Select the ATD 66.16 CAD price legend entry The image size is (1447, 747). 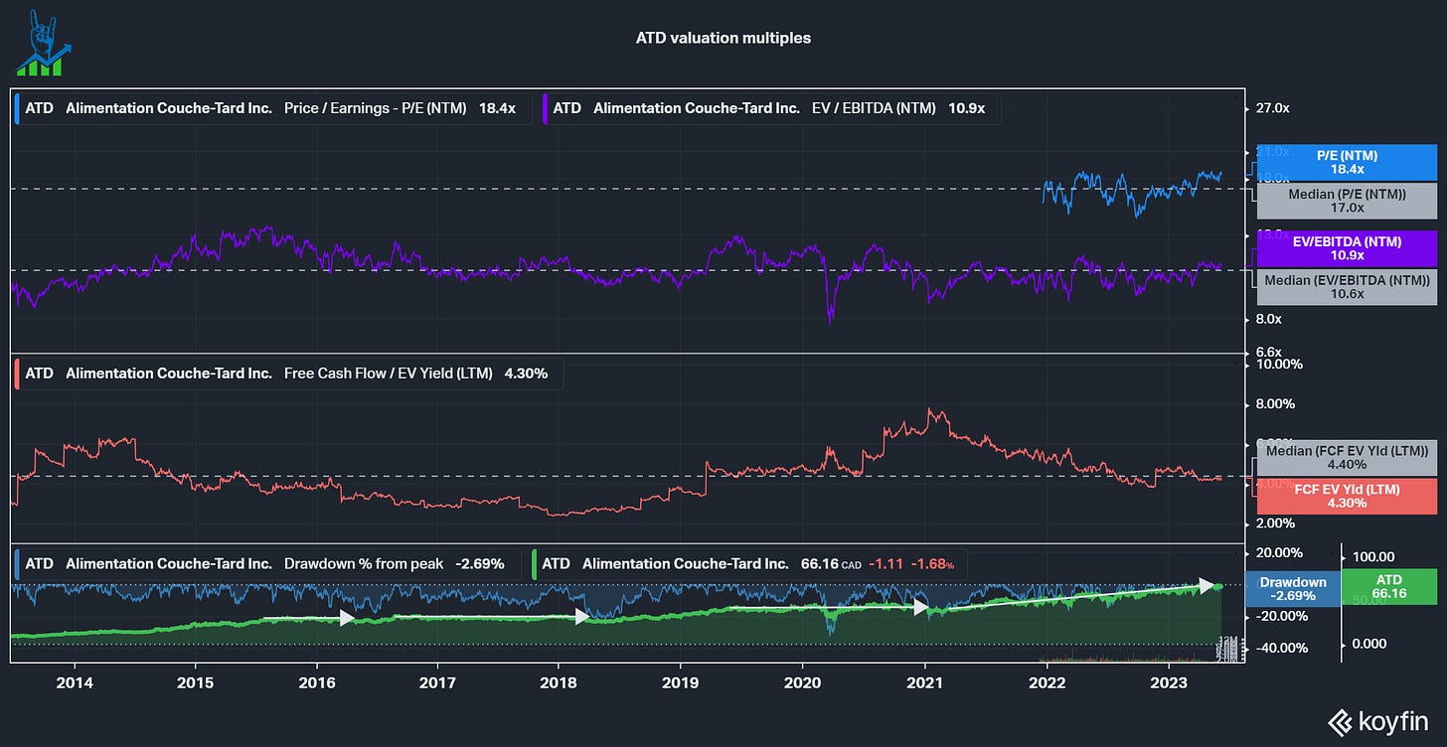pos(751,563)
